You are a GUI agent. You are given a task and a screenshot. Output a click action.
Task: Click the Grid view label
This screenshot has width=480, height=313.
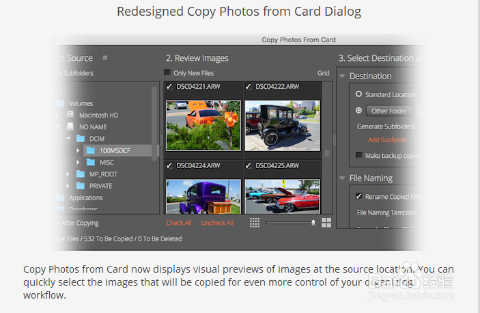(x=323, y=73)
